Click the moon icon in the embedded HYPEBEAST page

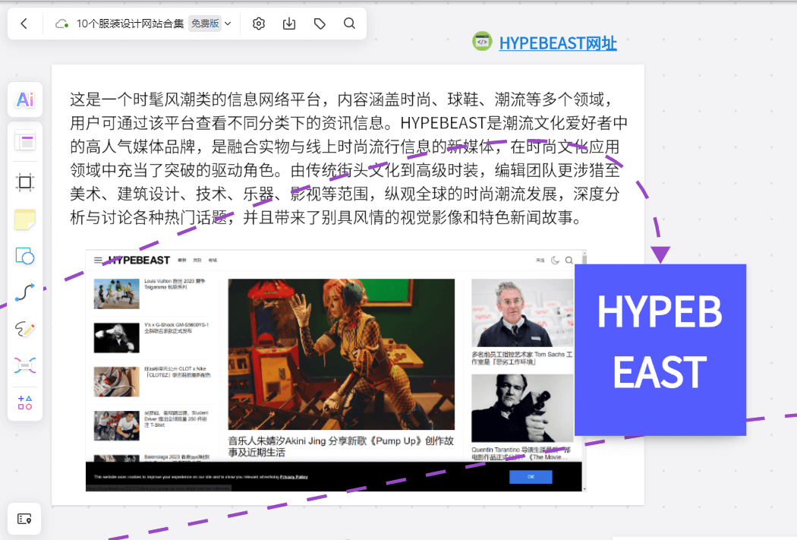click(555, 261)
